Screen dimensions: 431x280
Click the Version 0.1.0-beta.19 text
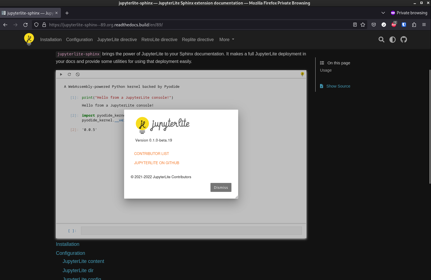tap(154, 140)
